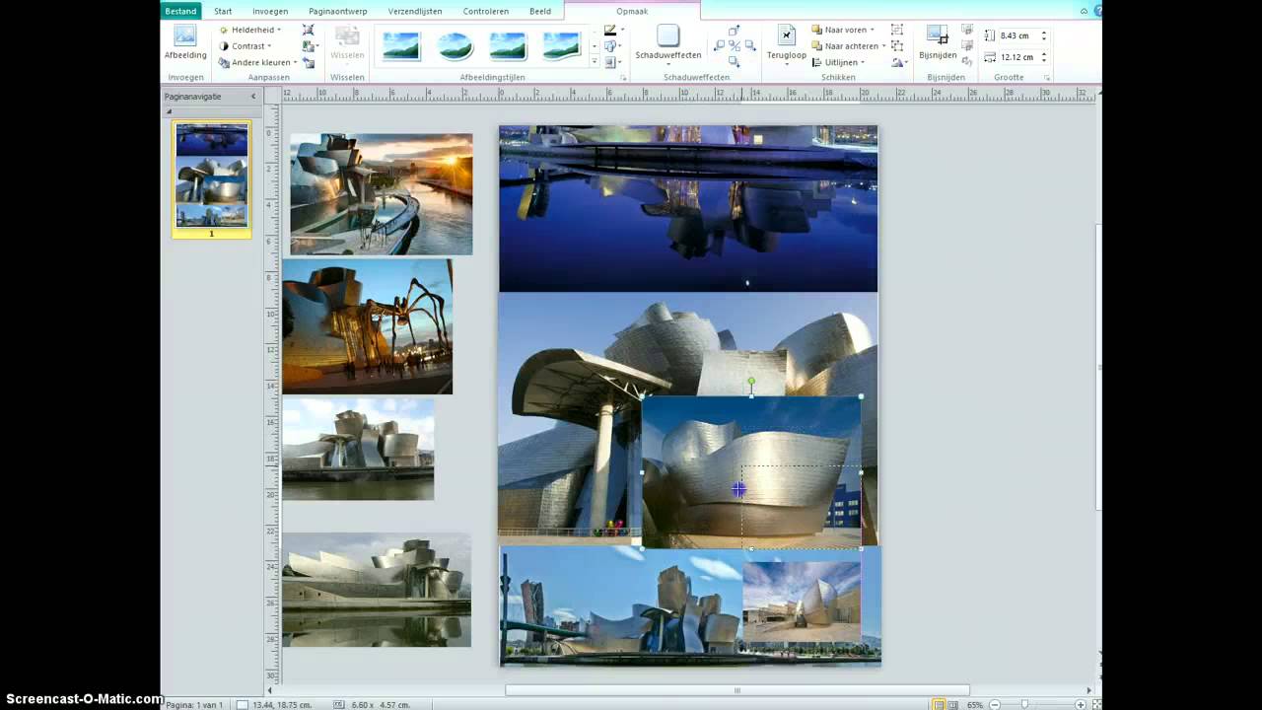
Task: Apply the curved-corner fourth picture style
Action: (561, 45)
